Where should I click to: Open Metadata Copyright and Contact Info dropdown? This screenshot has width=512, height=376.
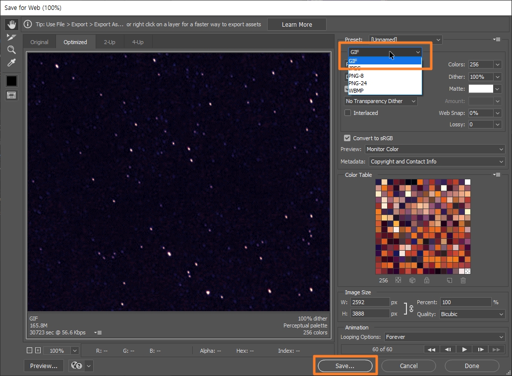(437, 161)
